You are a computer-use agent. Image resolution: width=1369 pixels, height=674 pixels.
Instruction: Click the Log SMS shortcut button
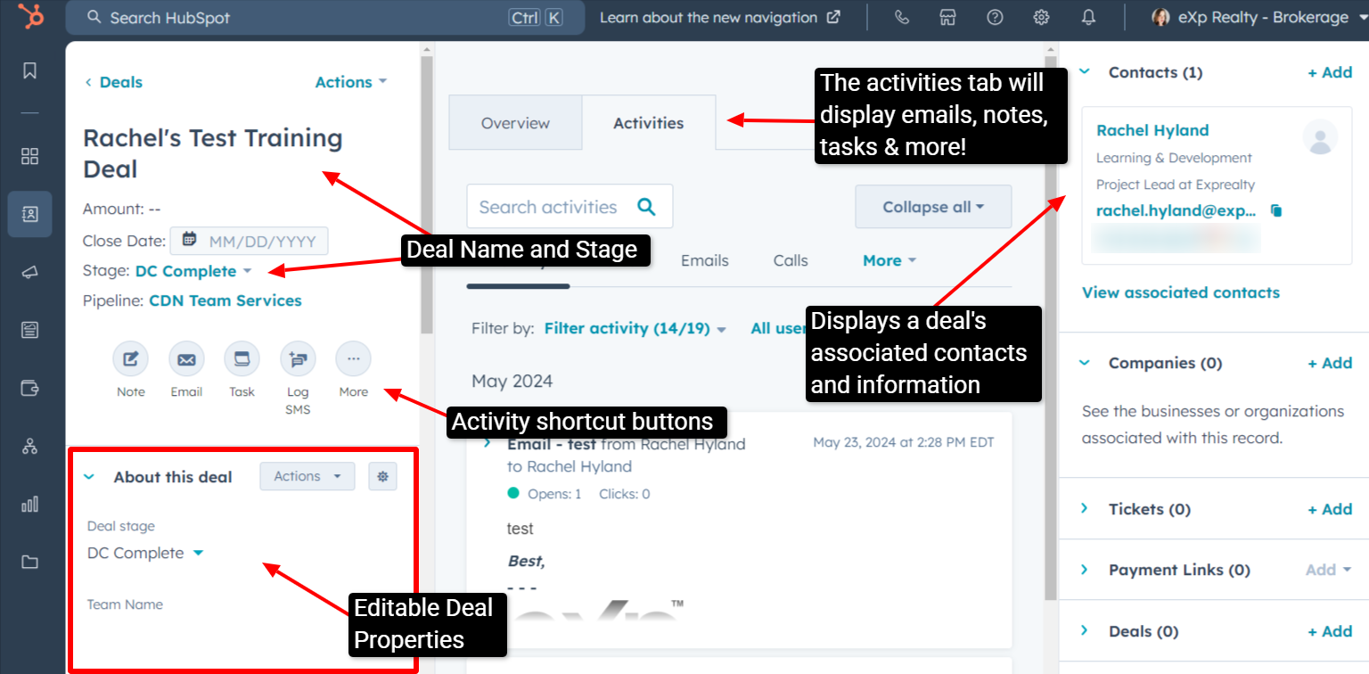point(298,359)
